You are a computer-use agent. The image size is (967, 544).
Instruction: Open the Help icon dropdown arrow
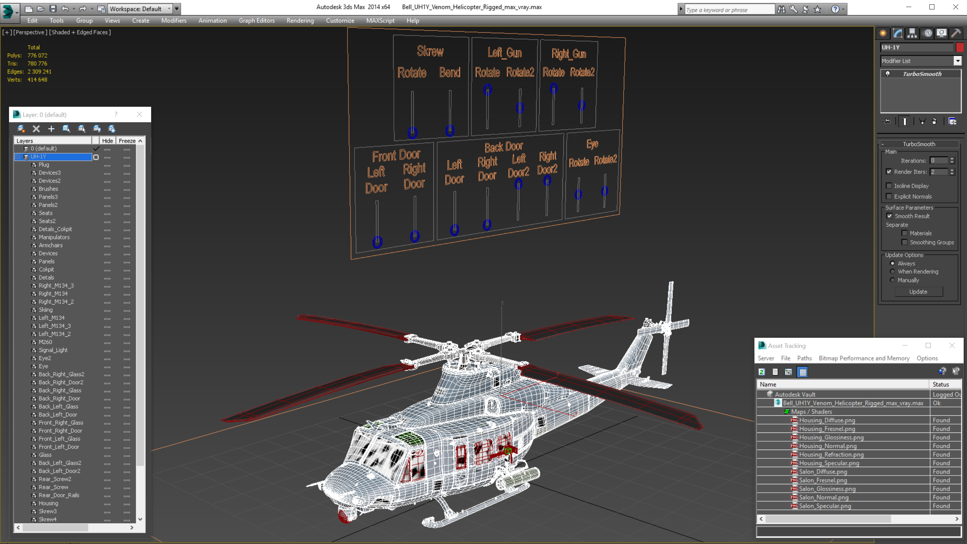843,9
